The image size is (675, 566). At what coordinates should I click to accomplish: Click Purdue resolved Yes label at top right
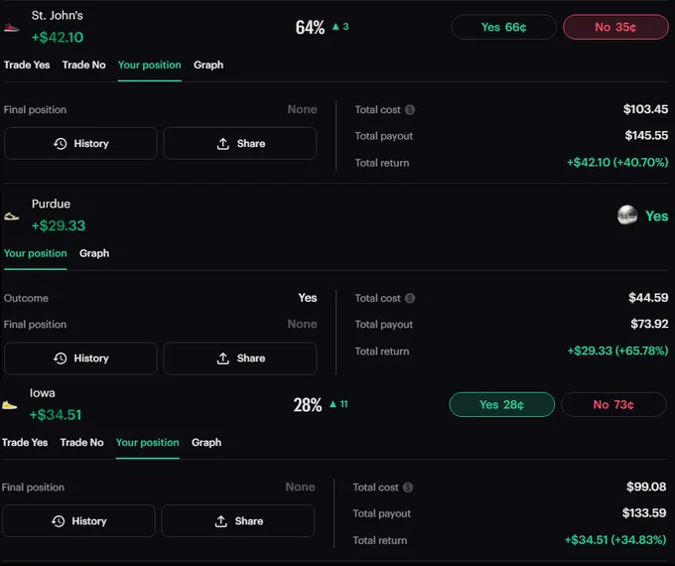coord(656,215)
